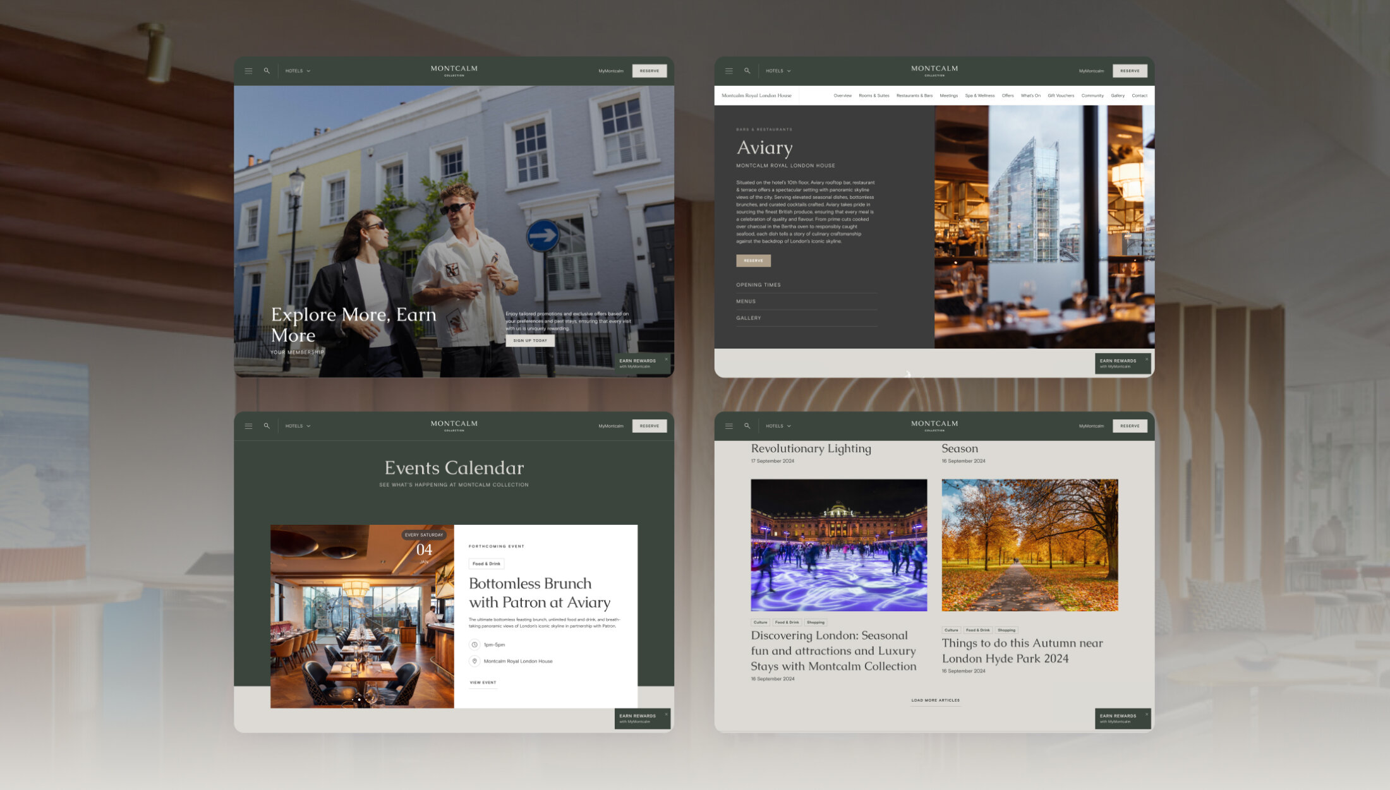Open the Rooms & Suites tab
This screenshot has height=790, width=1390.
(874, 95)
